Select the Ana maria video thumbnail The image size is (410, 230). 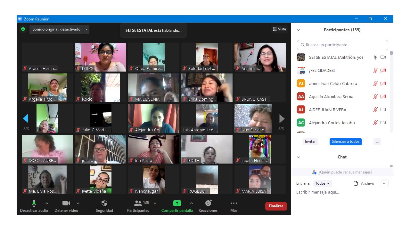tap(260, 57)
